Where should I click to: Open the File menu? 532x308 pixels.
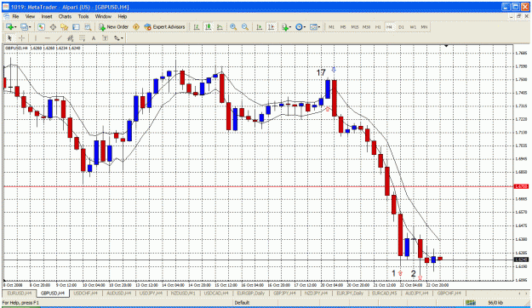(15, 16)
